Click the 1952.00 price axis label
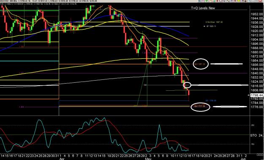 tap(257, 14)
